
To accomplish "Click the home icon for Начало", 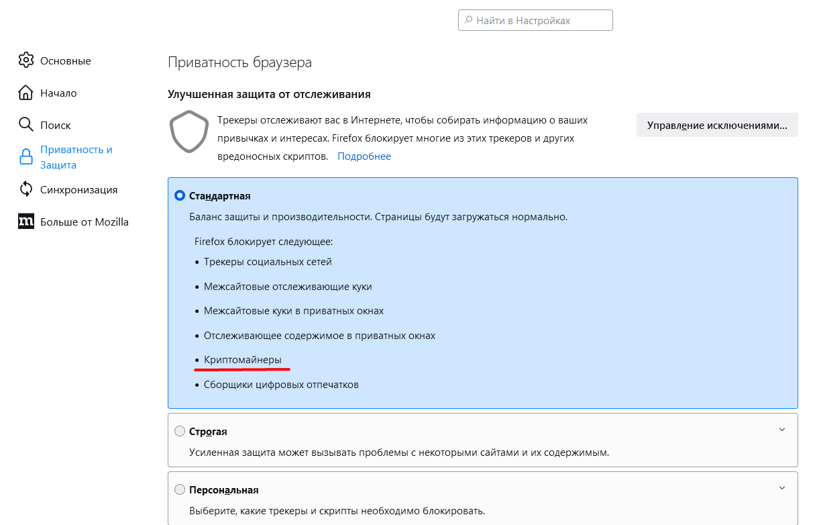I will [x=26, y=93].
